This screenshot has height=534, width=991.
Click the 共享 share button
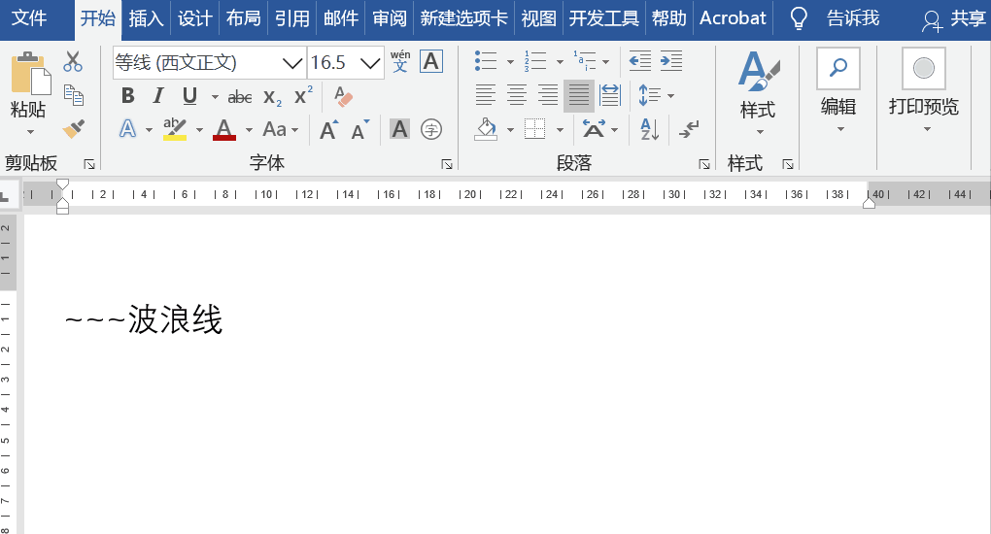[954, 18]
